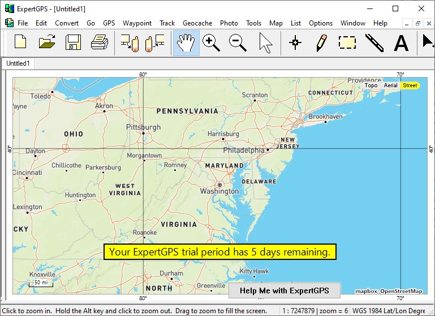Send data to GPS device icon
Image resolution: width=435 pixels, height=316 pixels.
point(130,43)
